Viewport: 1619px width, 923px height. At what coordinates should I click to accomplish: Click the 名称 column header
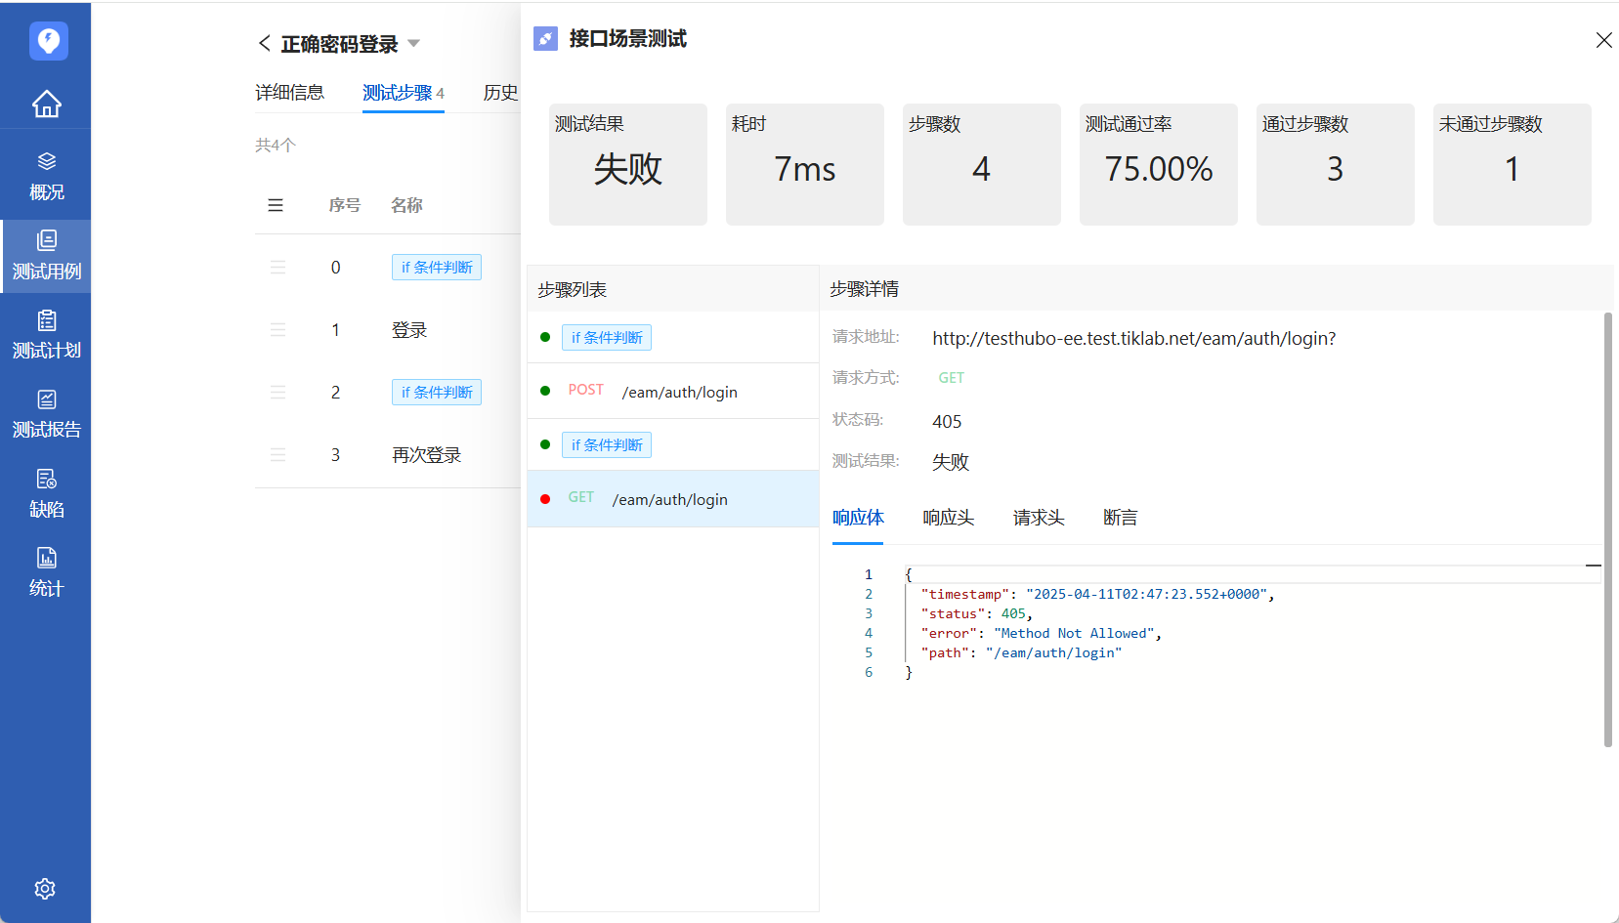(x=406, y=205)
